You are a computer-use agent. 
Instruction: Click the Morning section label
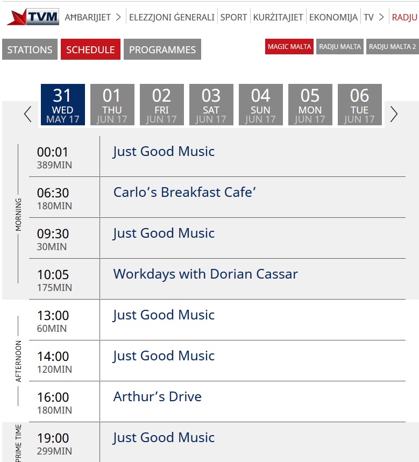[18, 215]
